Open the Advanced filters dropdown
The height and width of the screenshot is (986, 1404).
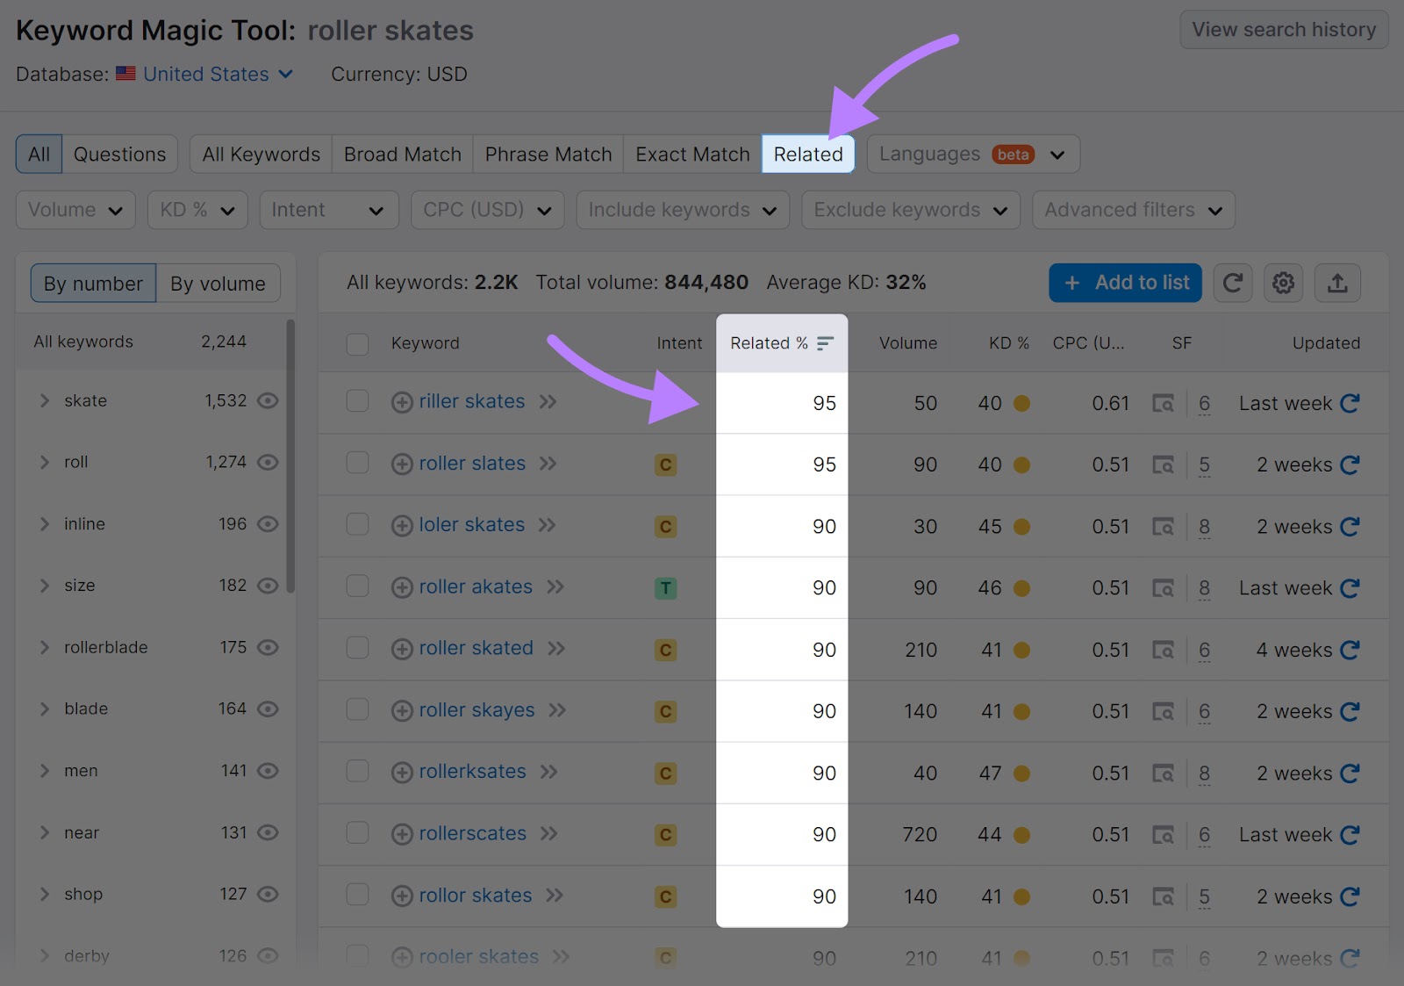(x=1133, y=210)
